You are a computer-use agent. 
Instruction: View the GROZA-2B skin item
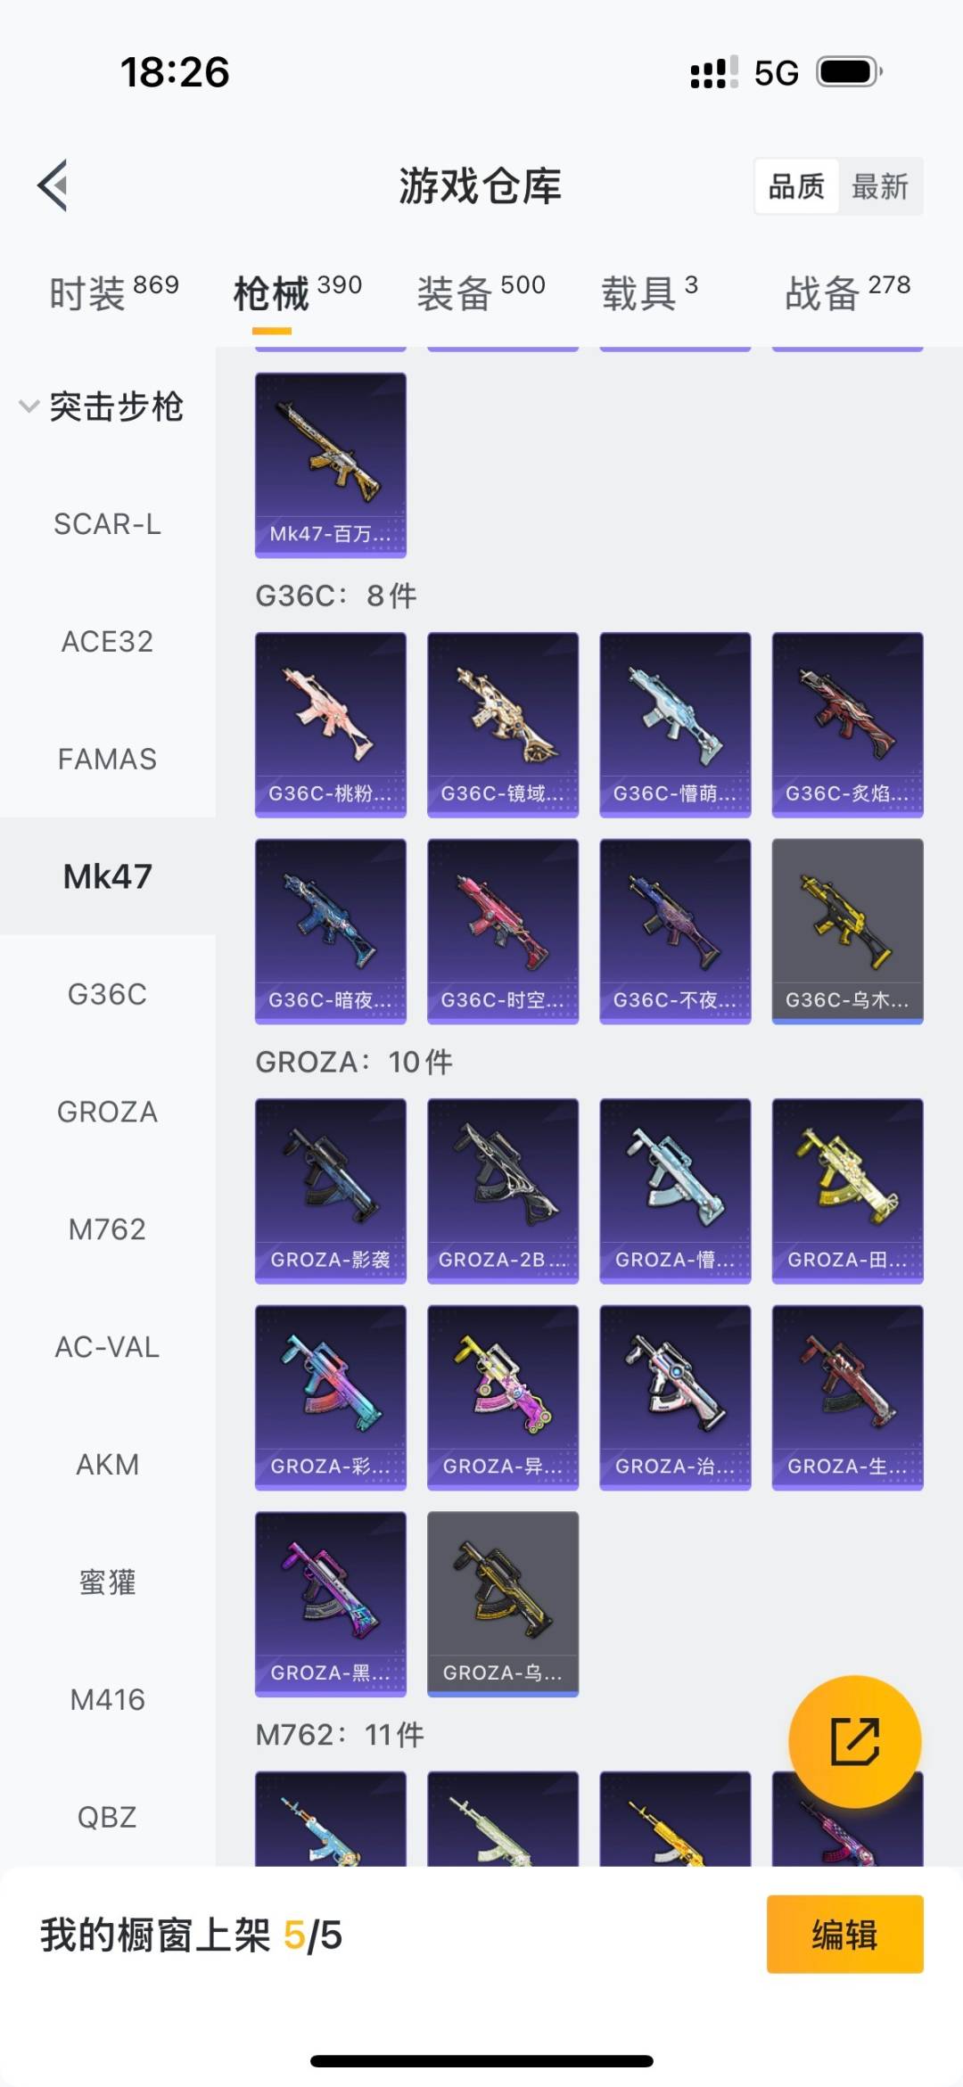pyautogui.click(x=503, y=1191)
